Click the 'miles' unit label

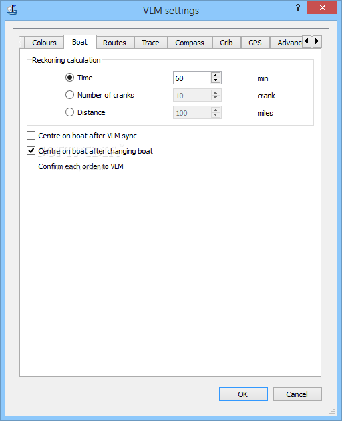coord(265,113)
